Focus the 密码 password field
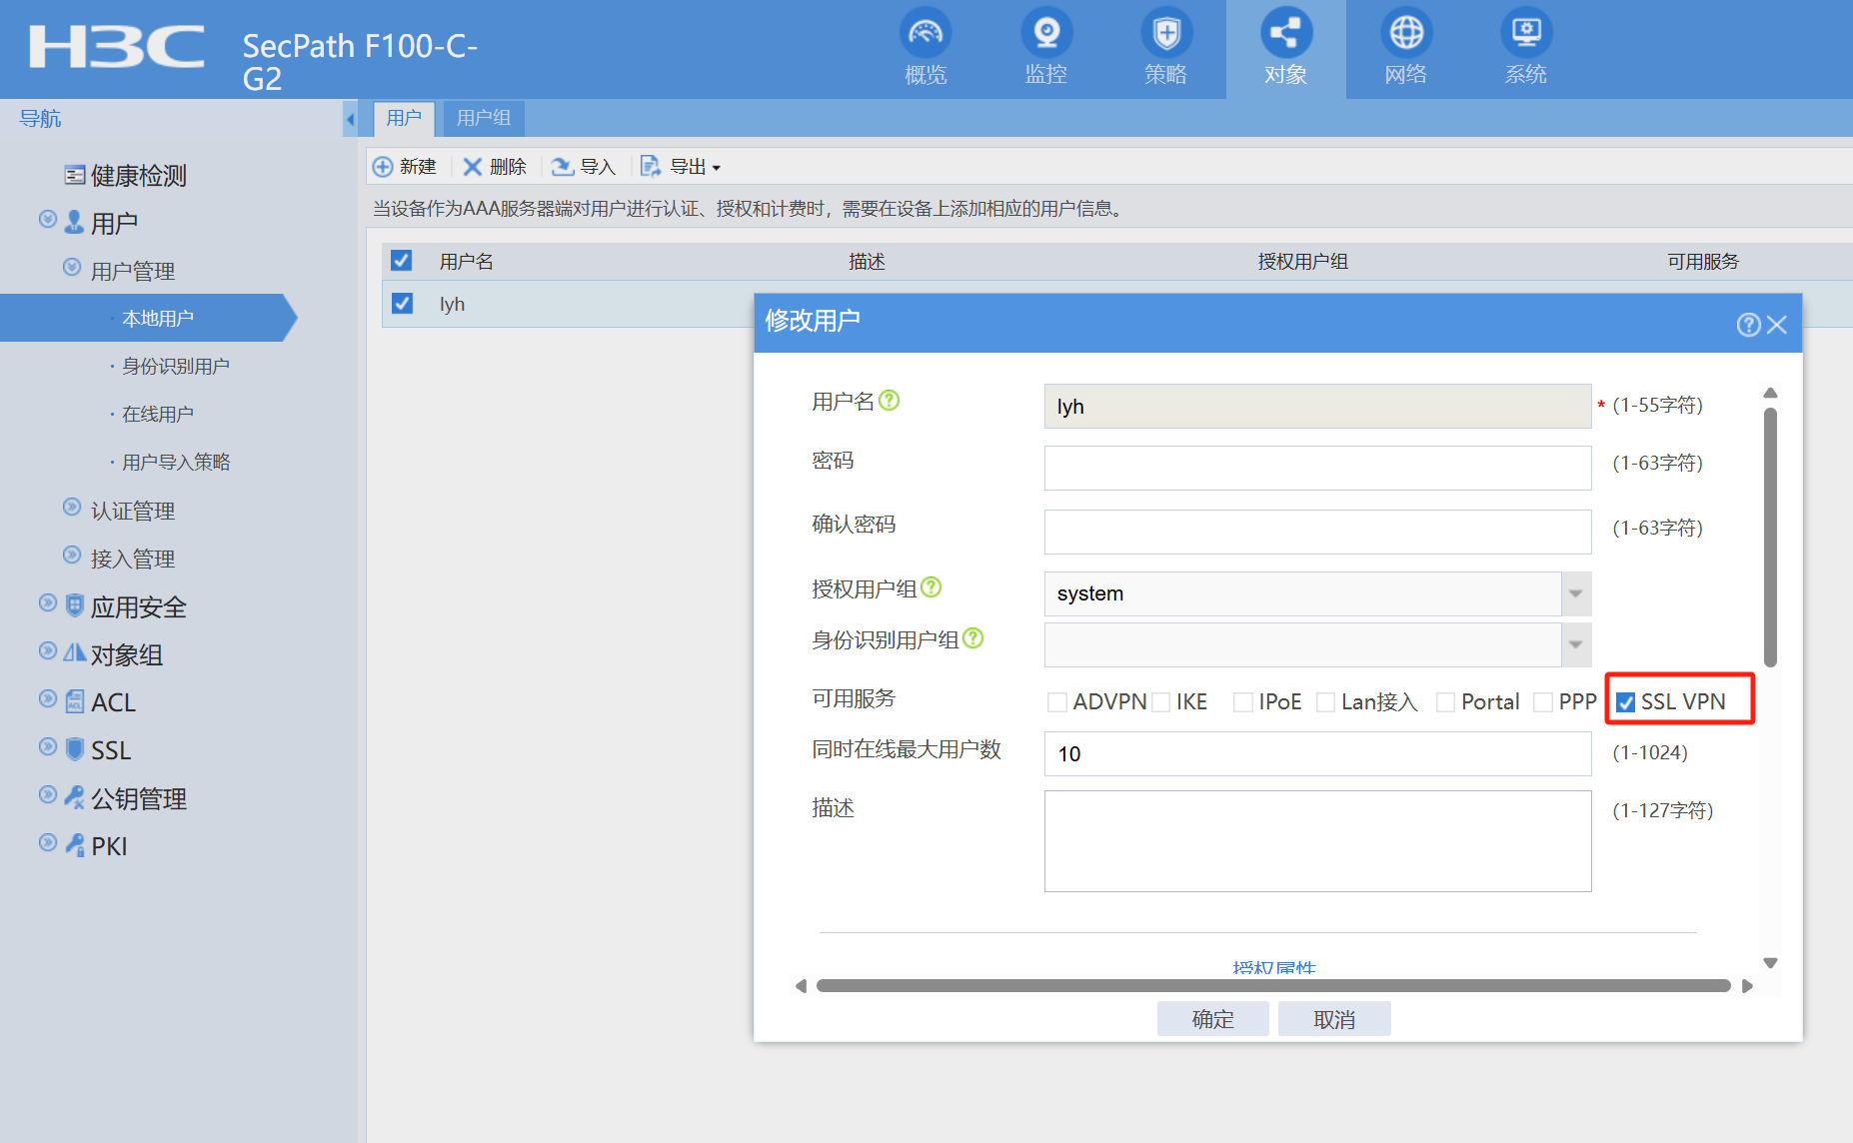The width and height of the screenshot is (1853, 1143). [x=1317, y=468]
